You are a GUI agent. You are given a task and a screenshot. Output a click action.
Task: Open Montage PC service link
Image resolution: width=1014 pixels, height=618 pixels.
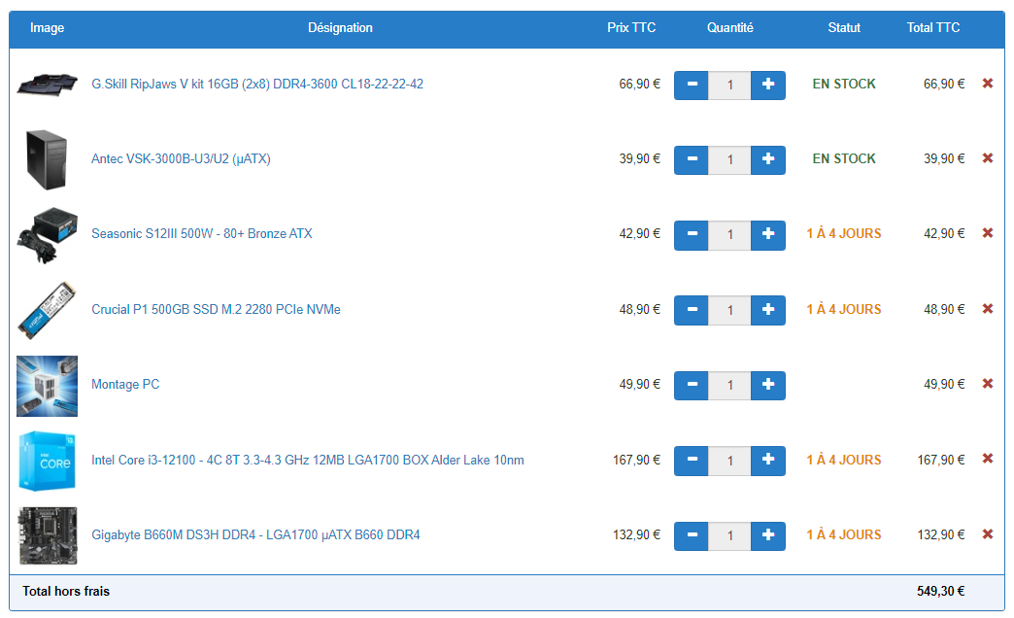pyautogui.click(x=125, y=385)
